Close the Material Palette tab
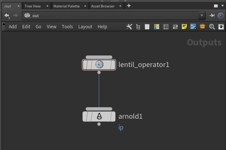 [85, 6]
